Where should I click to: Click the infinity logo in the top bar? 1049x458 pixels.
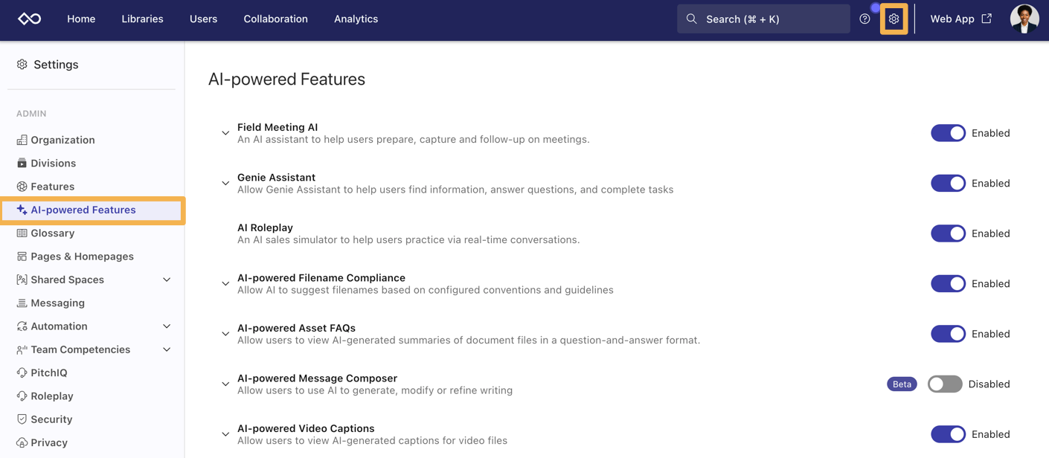[30, 19]
